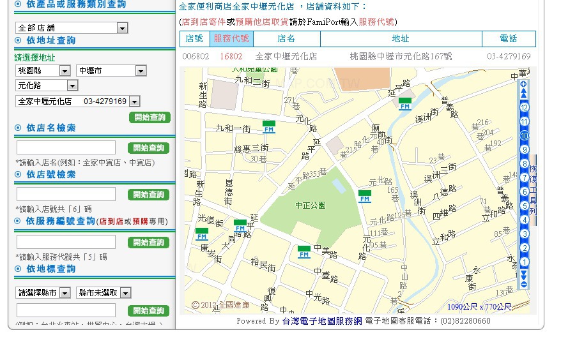This screenshot has height=337, width=561.
Task: Open the 全家中壢元化店 store dropdown
Action: [77, 101]
